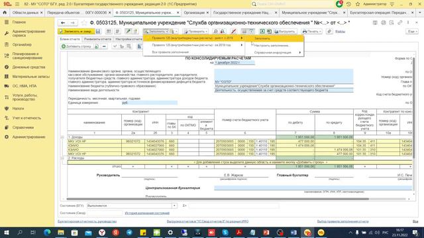This screenshot has height=238, width=424.
Task: Click the 'руб' unit of measure field
Action: click(x=149, y=103)
